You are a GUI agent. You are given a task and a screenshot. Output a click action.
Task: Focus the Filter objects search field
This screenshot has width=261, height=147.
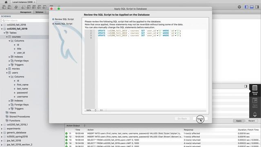pyautogui.click(x=25, y=20)
